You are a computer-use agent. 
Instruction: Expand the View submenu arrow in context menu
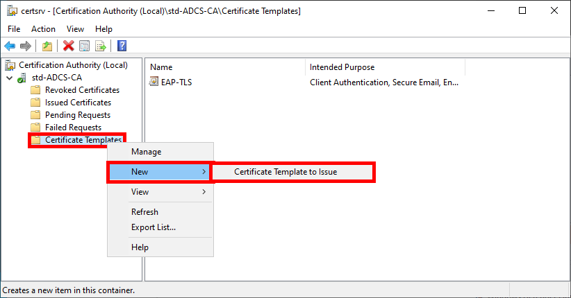204,191
